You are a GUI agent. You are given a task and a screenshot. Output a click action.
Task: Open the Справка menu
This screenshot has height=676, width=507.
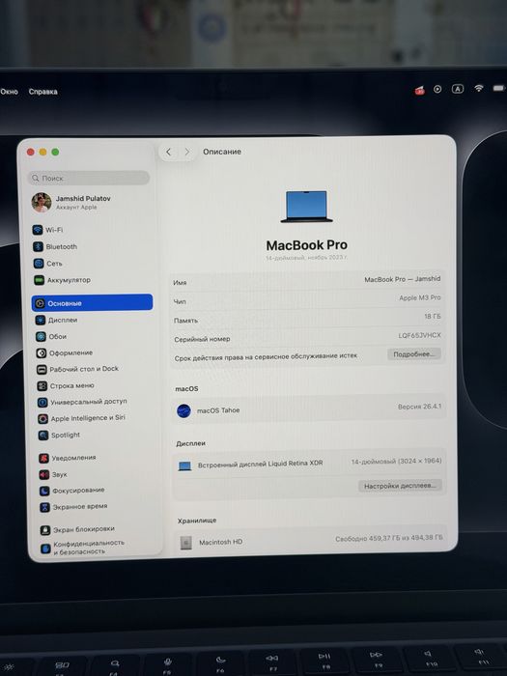click(x=42, y=92)
